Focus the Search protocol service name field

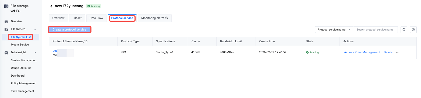pyautogui.click(x=376, y=30)
